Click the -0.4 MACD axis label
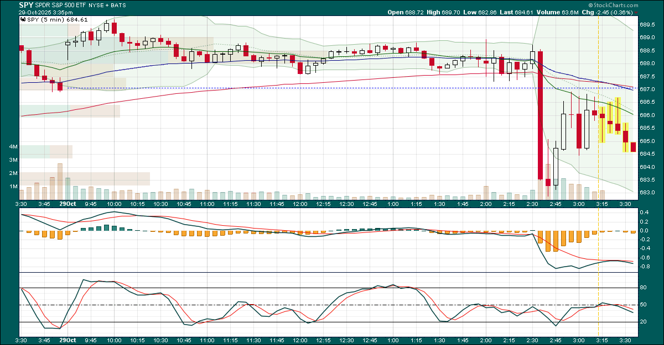 coord(645,248)
